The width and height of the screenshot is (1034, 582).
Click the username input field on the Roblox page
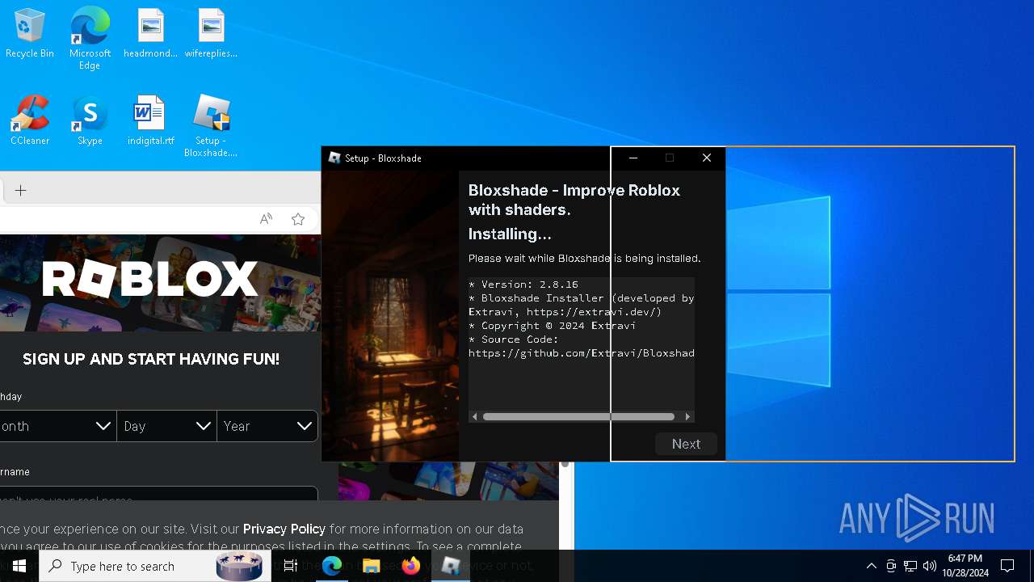(158, 495)
